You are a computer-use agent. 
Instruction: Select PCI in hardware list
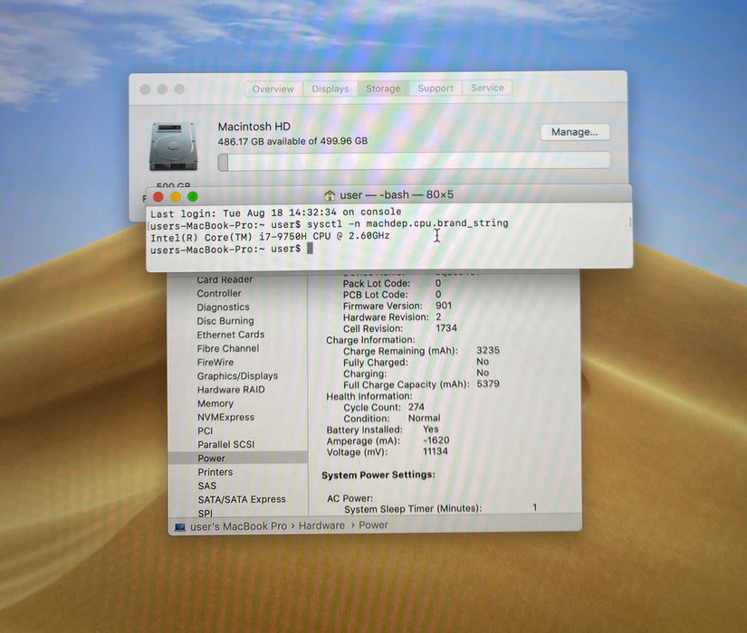pyautogui.click(x=206, y=430)
